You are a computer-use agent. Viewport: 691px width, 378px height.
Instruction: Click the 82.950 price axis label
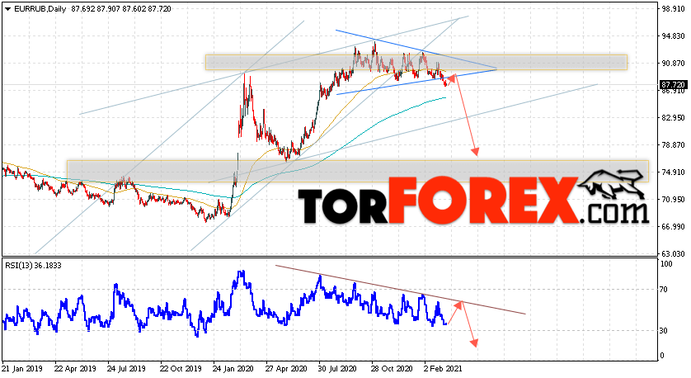673,118
